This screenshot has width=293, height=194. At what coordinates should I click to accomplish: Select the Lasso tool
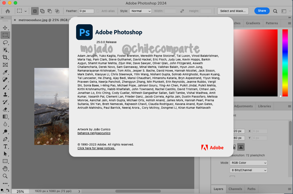(5, 43)
